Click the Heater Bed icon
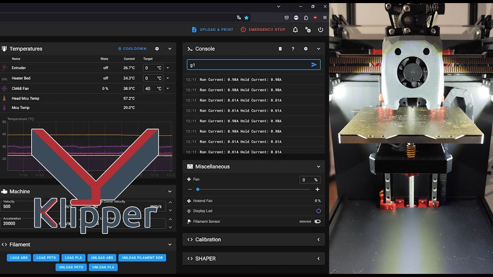The height and width of the screenshot is (277, 493). click(5, 78)
